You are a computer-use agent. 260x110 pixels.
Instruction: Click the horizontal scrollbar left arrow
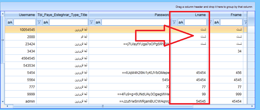(7, 106)
